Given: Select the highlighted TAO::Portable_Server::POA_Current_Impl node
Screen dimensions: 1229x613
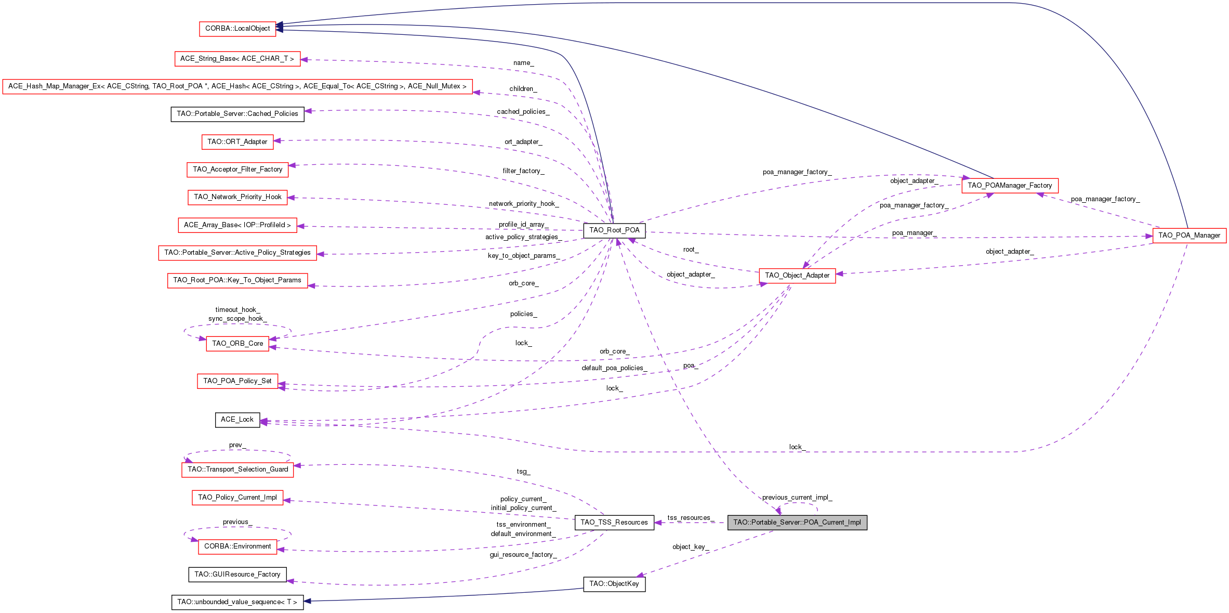Looking at the screenshot, I should 797,523.
